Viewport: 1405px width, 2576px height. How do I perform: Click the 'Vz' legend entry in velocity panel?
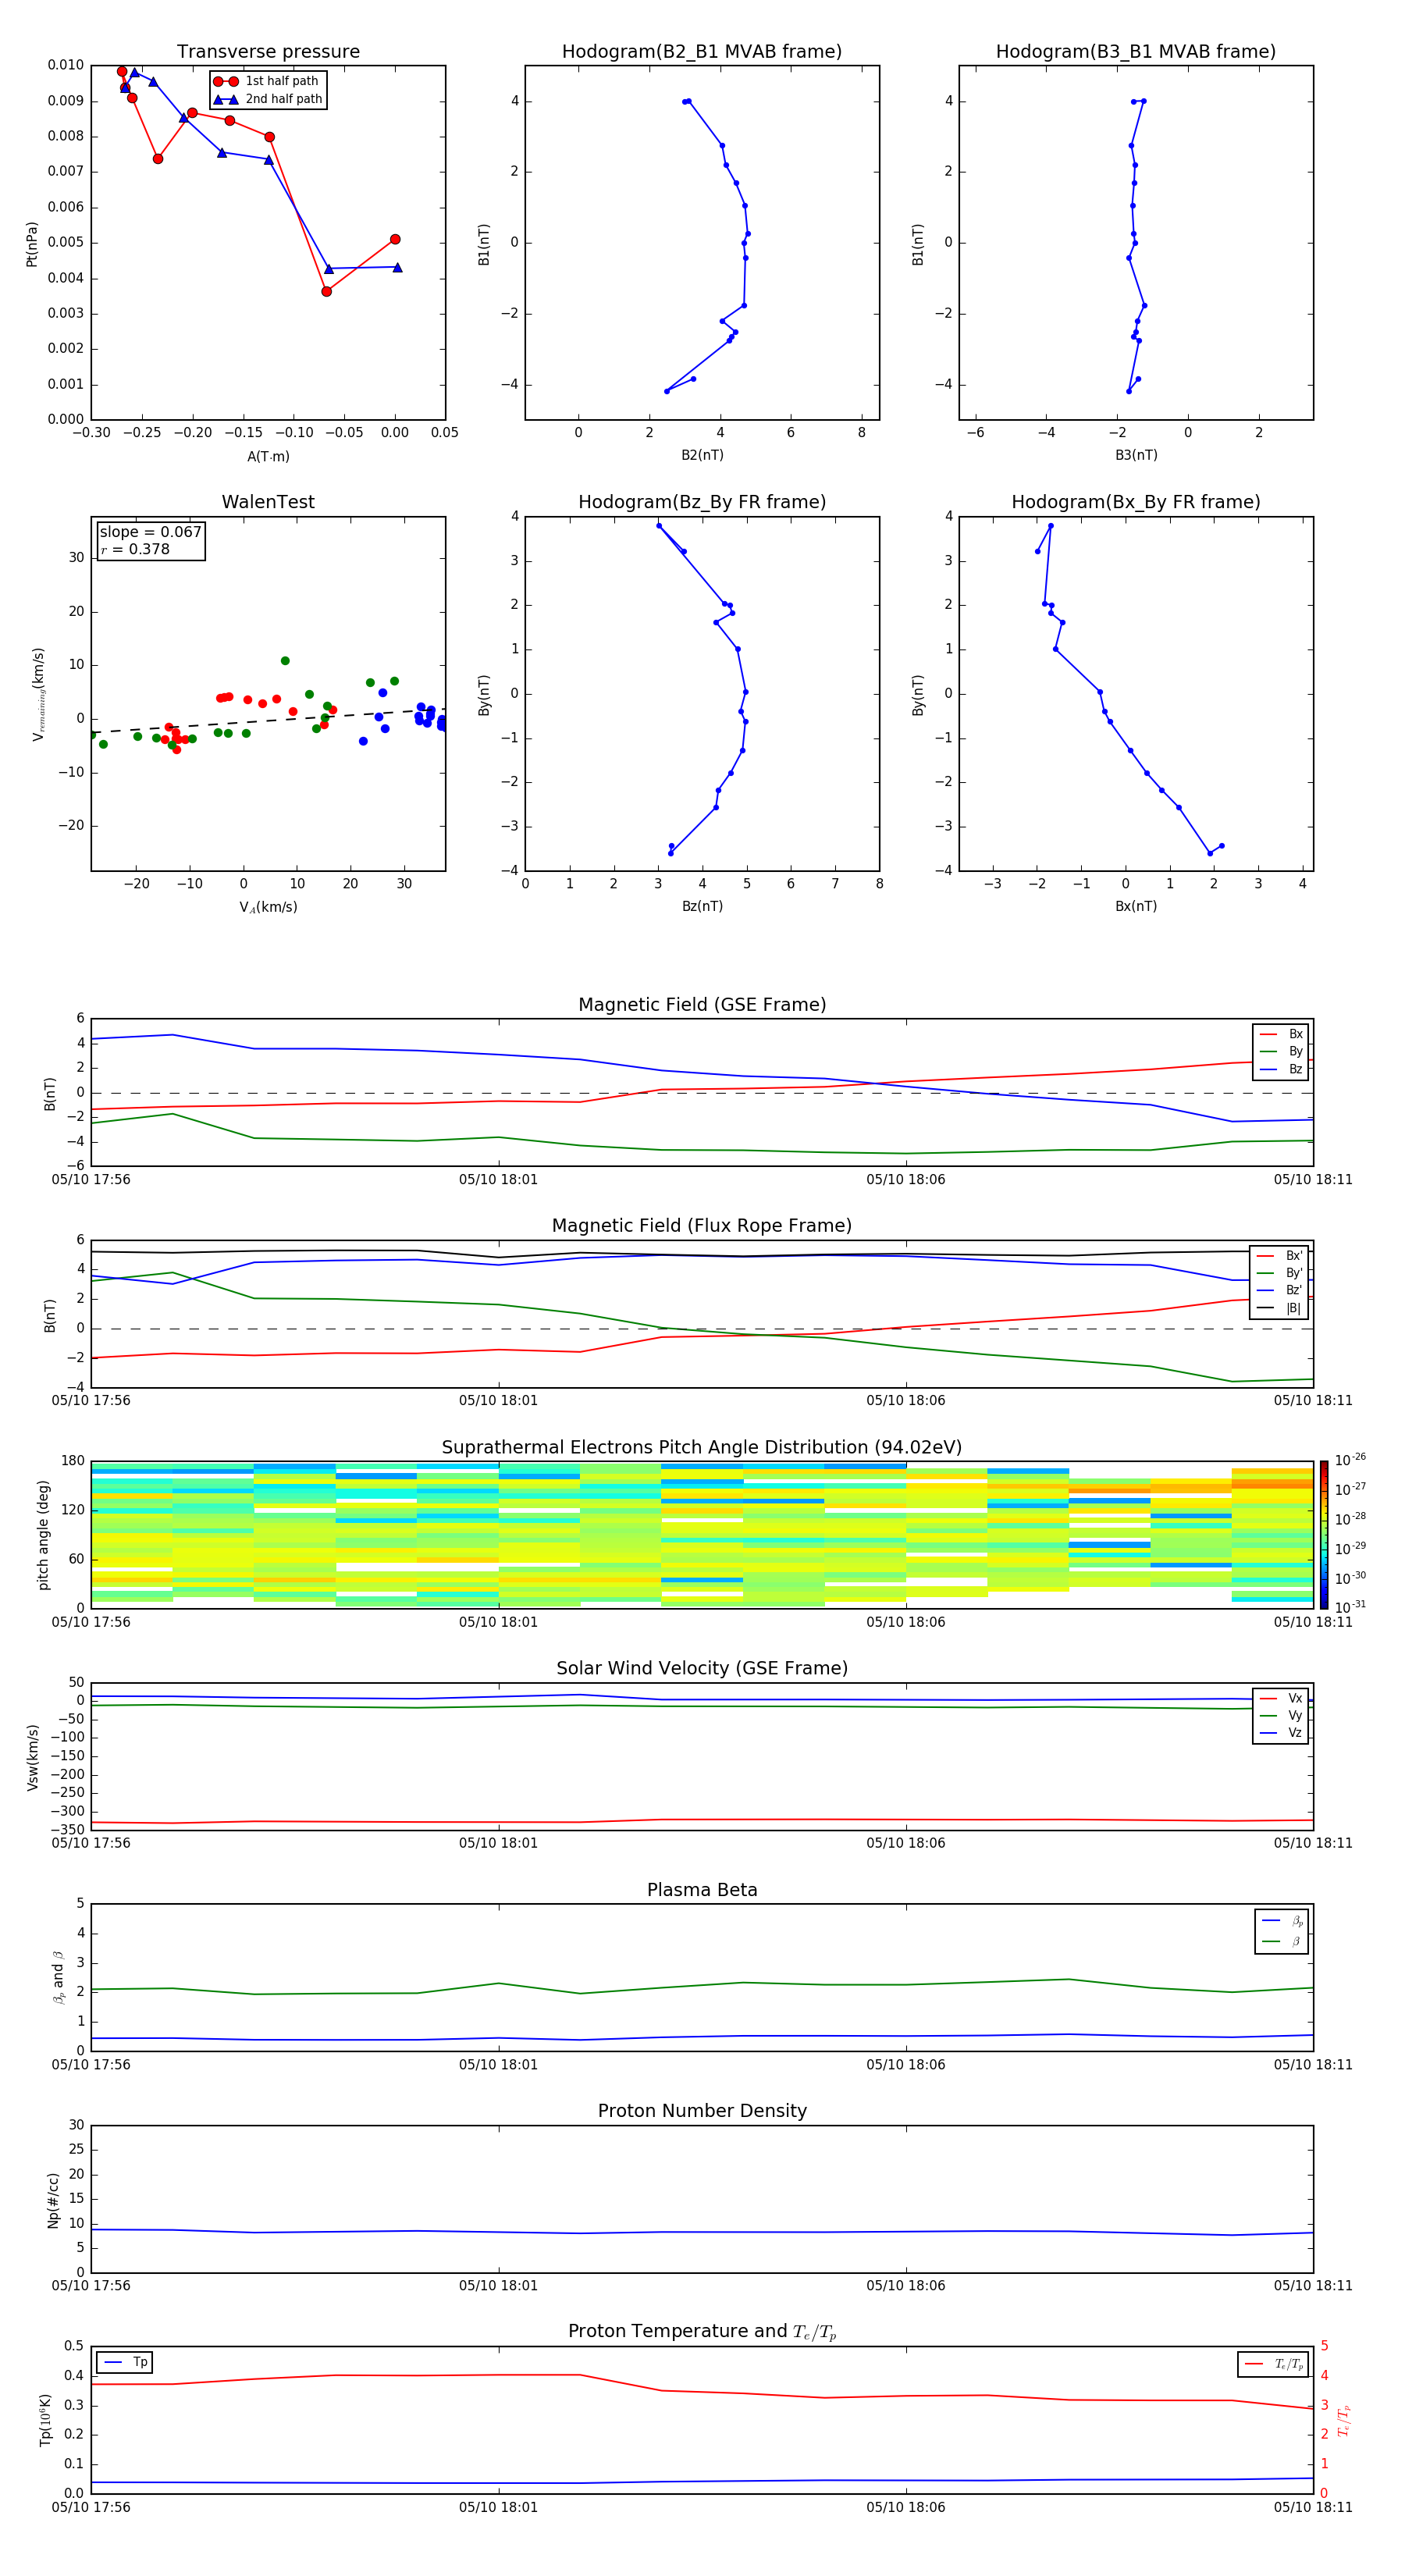pyautogui.click(x=1281, y=1733)
